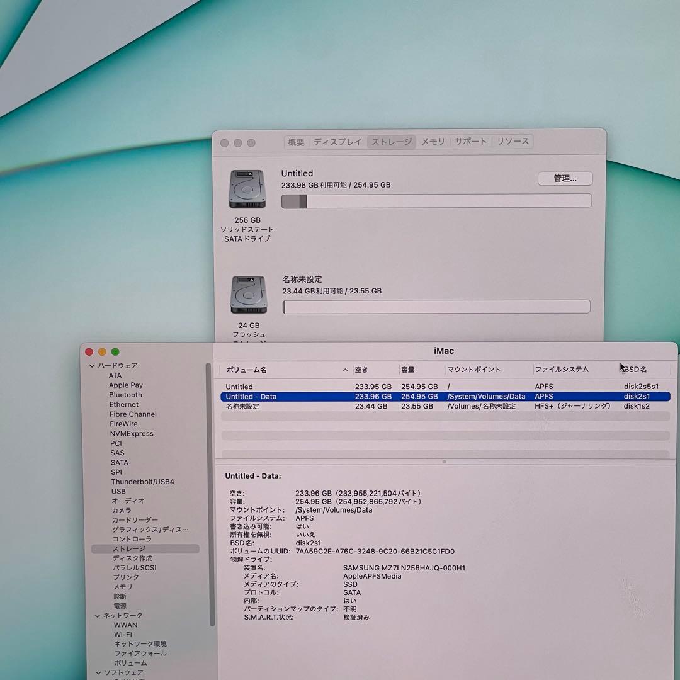Select USB in the hardware sidebar

point(118,491)
